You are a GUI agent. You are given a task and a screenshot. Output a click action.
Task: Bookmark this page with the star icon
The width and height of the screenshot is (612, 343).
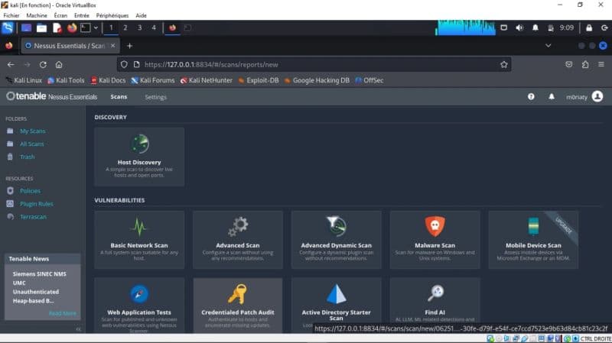pos(504,65)
